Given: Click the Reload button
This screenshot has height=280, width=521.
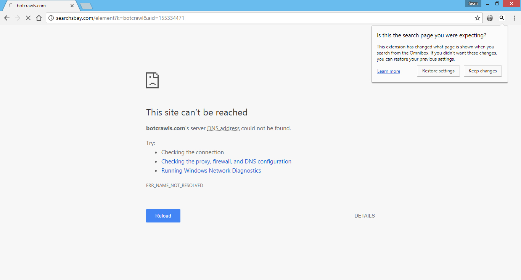Looking at the screenshot, I should coord(163,216).
